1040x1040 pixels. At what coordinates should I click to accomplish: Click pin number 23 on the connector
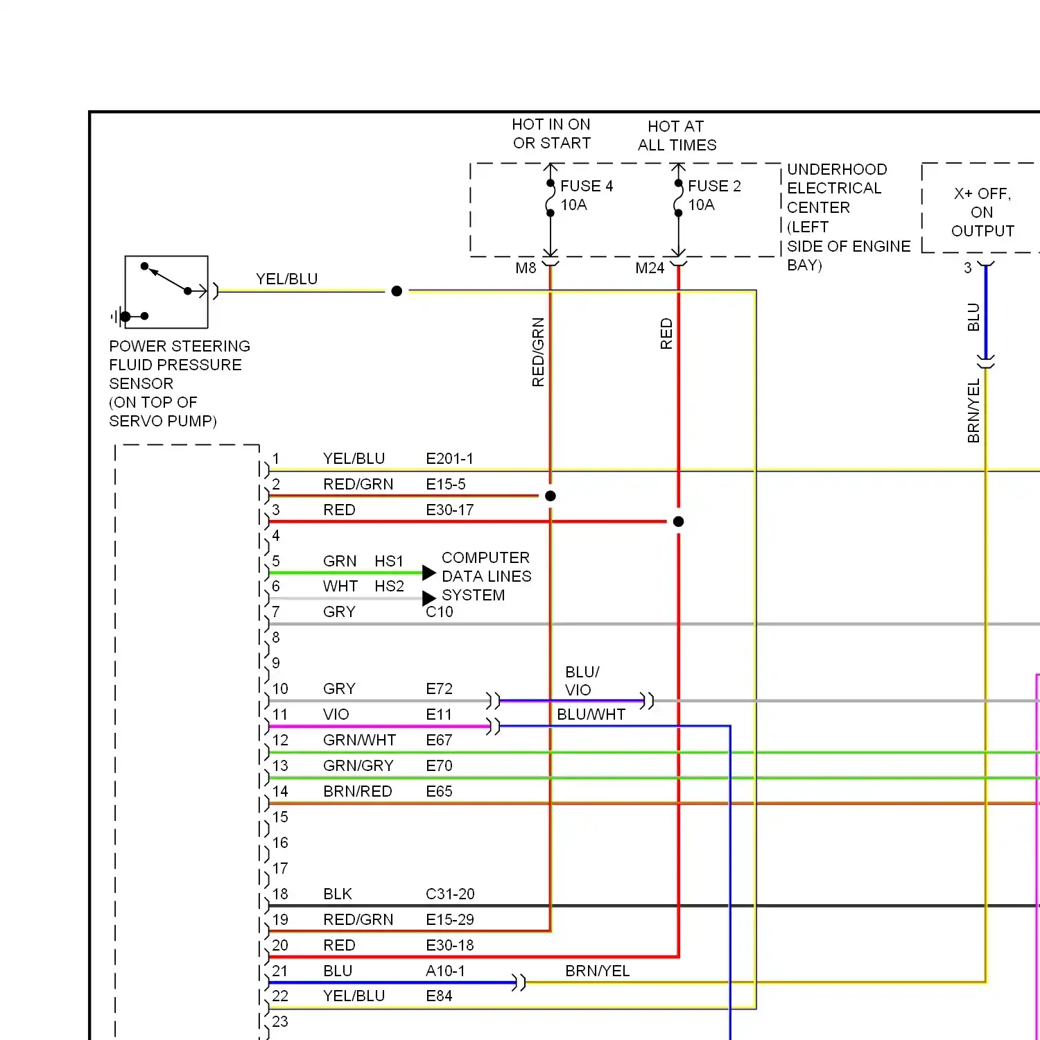[280, 1022]
